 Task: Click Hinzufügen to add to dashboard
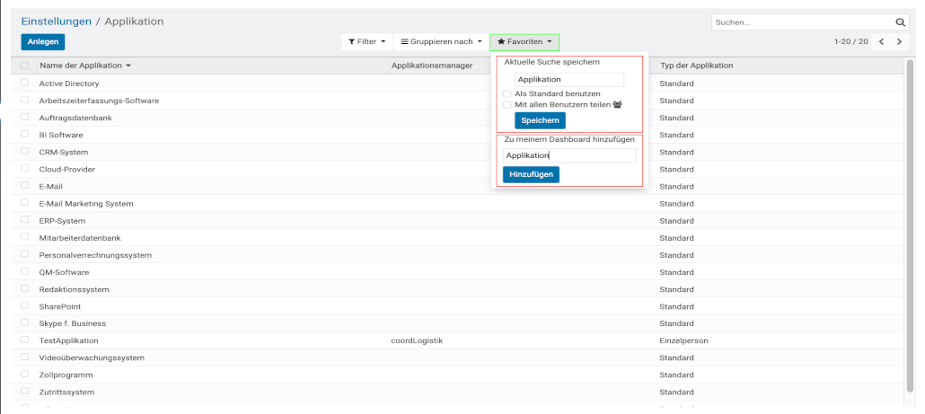pos(531,174)
